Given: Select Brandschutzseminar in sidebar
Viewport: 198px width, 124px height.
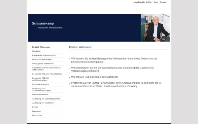Looking at the screenshot, I should pyautogui.click(x=40, y=95).
